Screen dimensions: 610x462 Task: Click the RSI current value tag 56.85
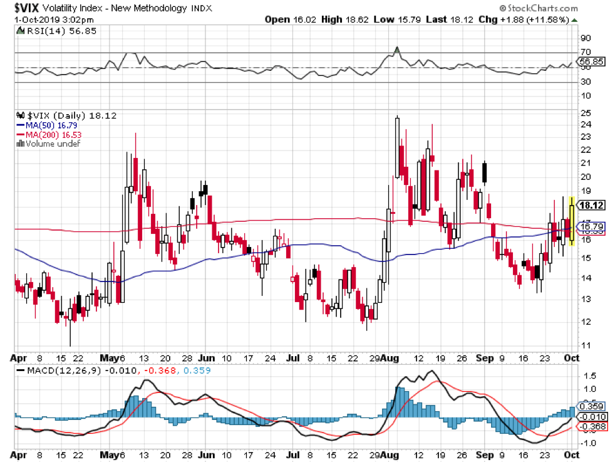tap(591, 61)
